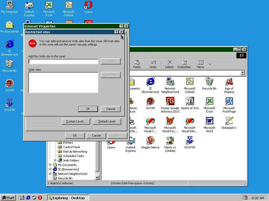Click Default Level button

point(107,121)
